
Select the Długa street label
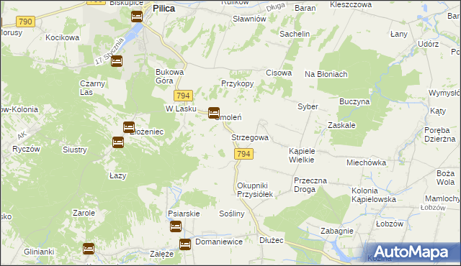[x=275, y=7]
